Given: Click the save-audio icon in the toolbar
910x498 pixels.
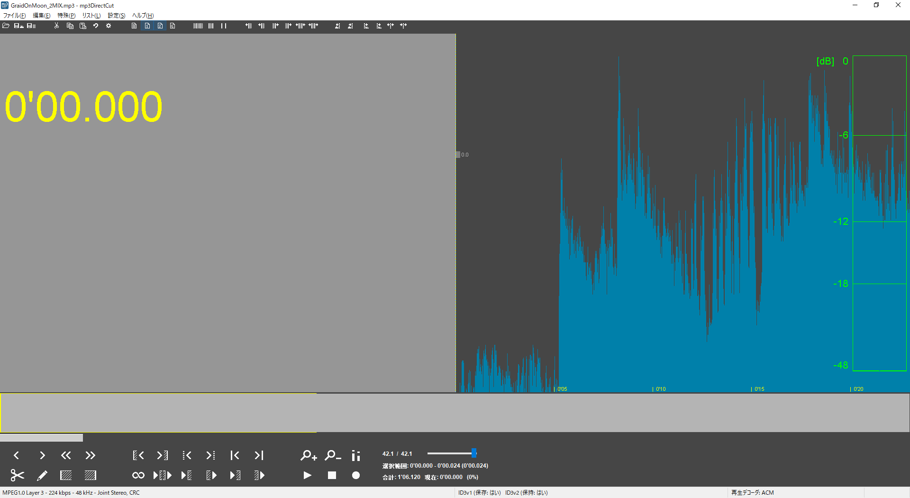Looking at the screenshot, I should pyautogui.click(x=19, y=26).
